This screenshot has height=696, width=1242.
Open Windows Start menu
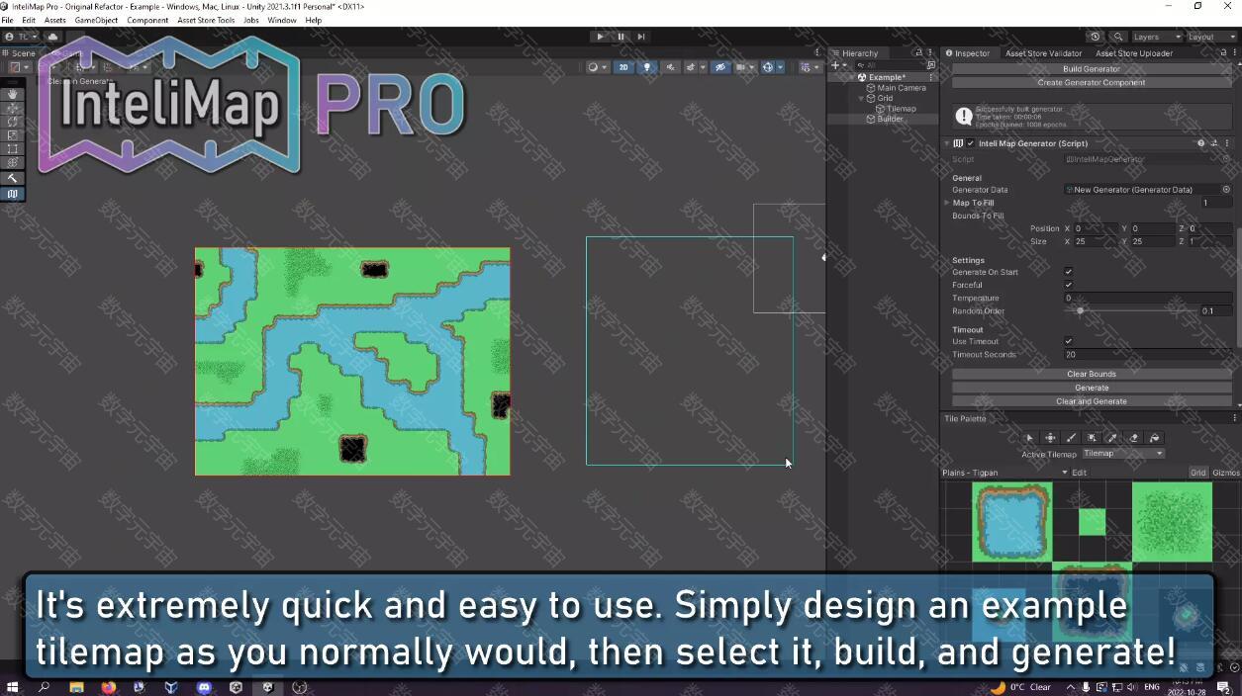pyautogui.click(x=13, y=687)
